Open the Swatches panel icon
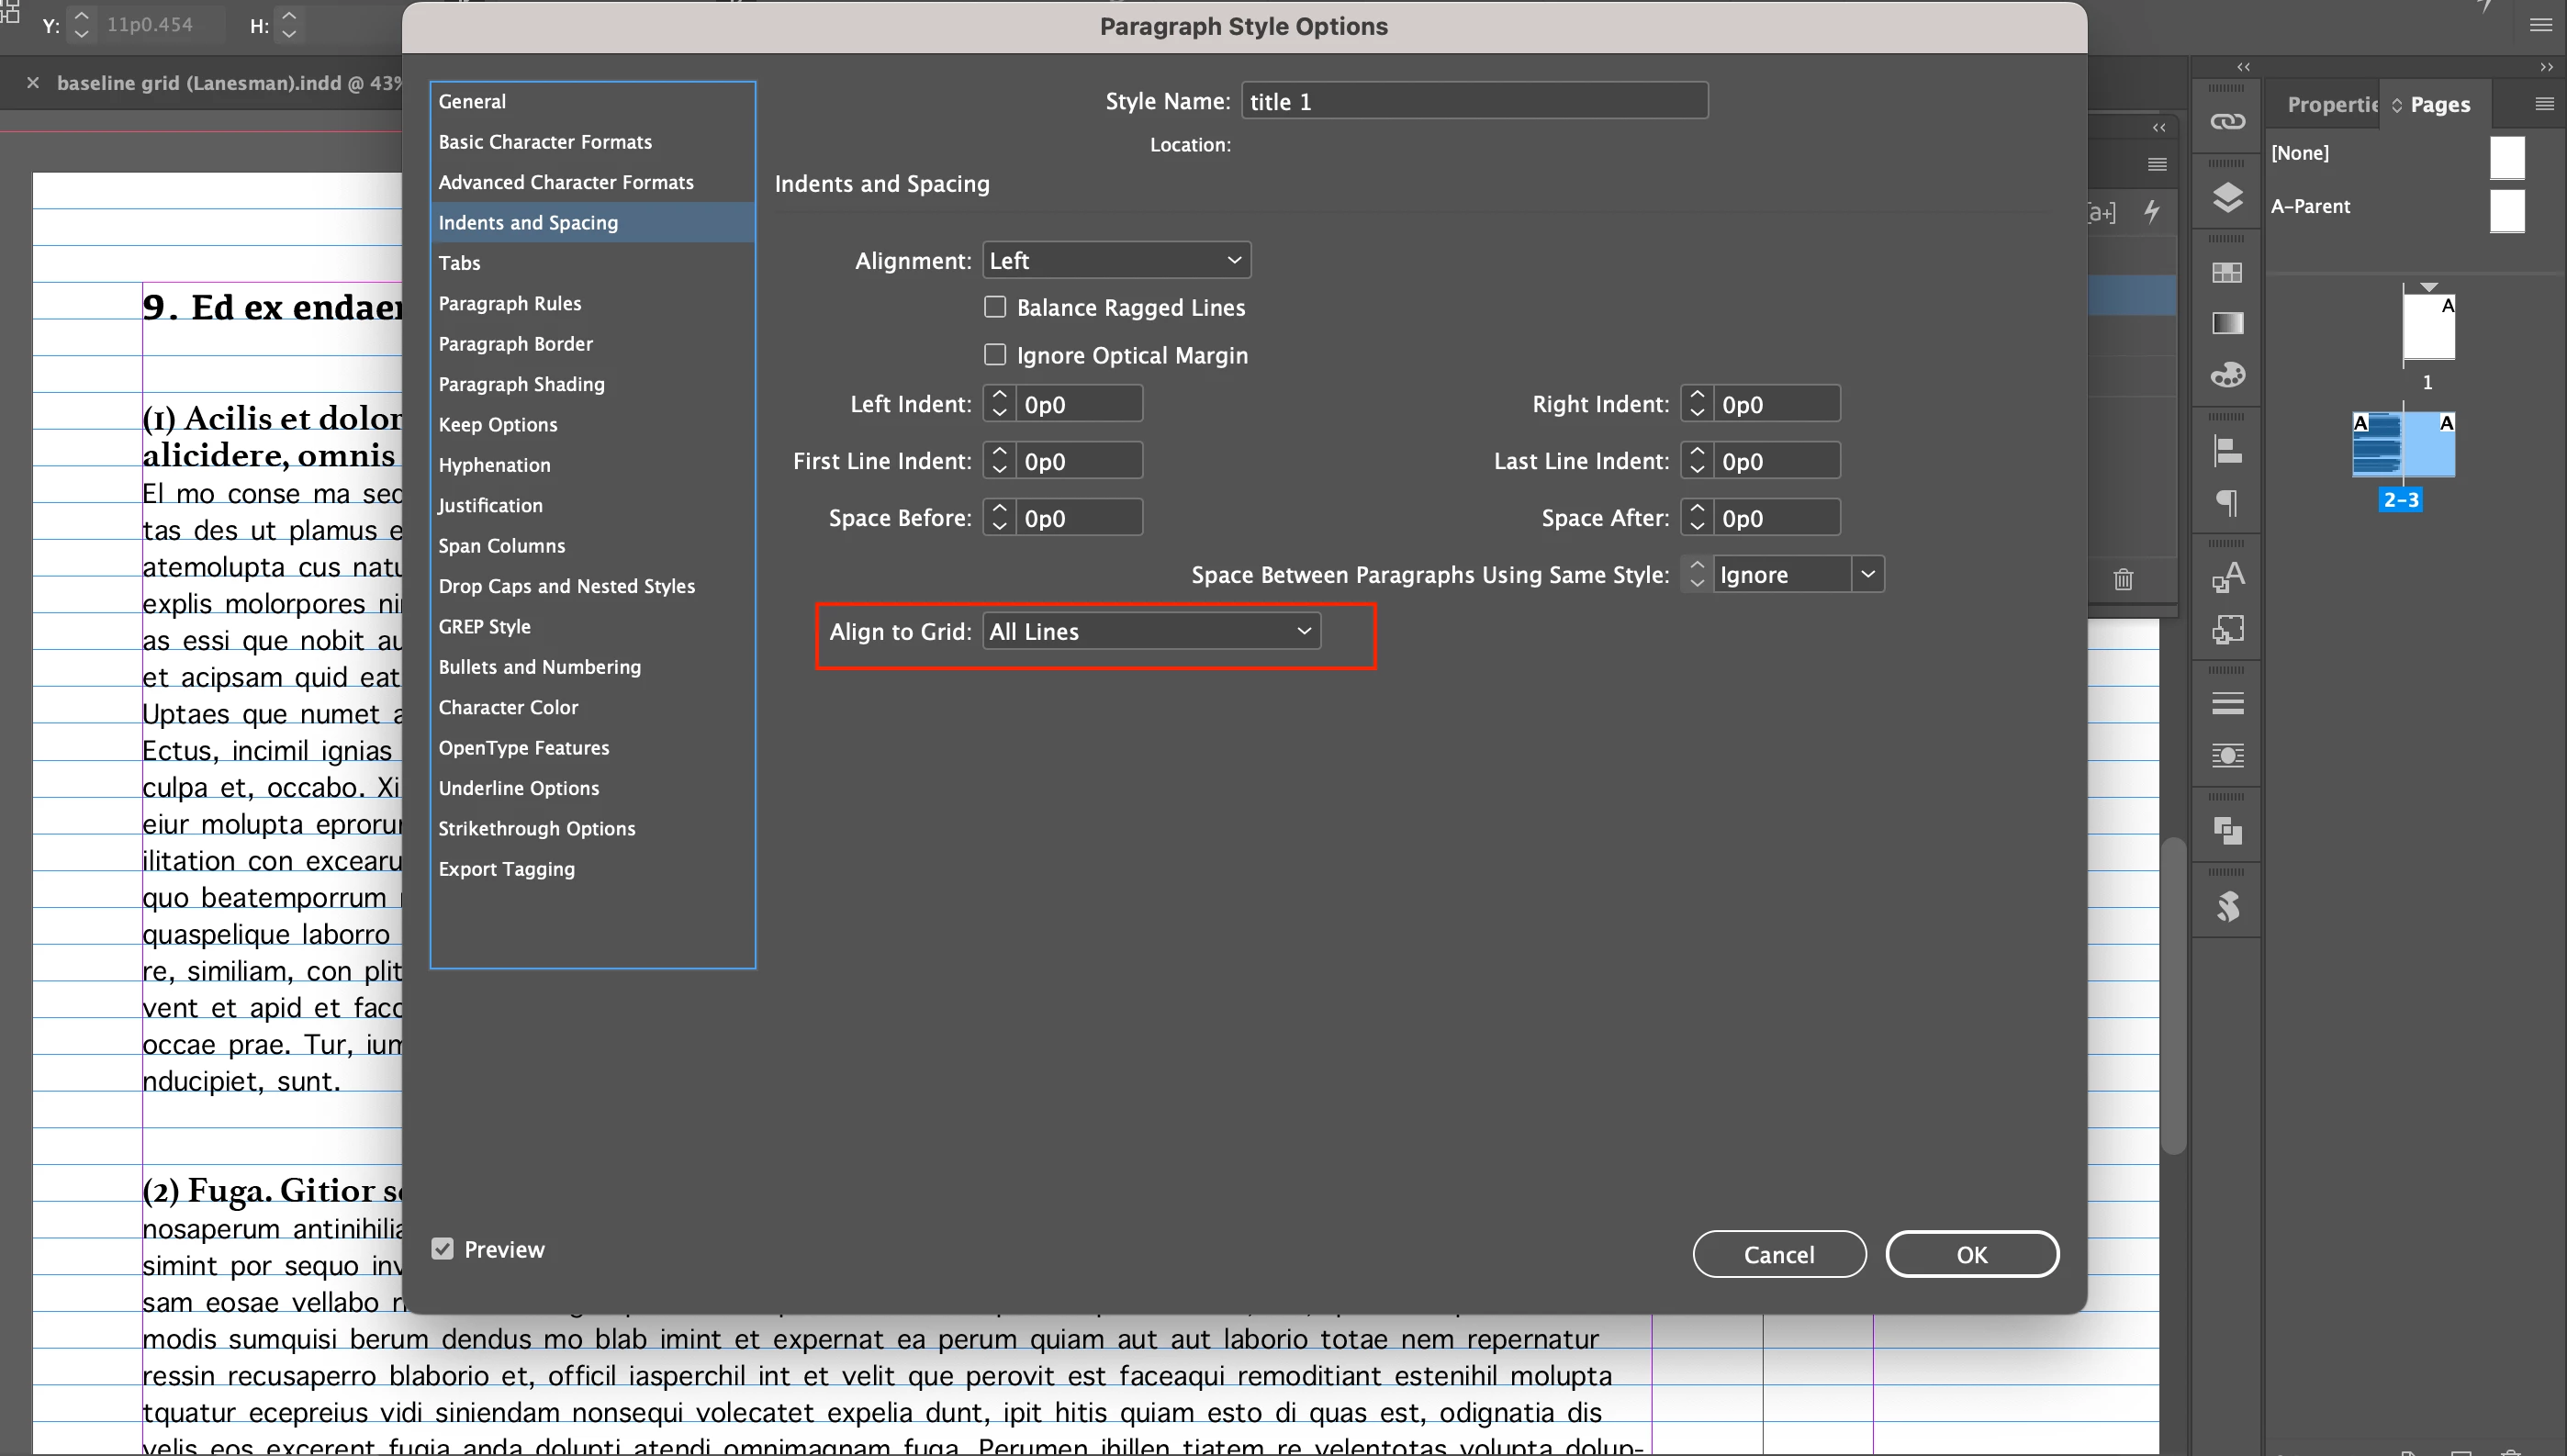This screenshot has height=1456, width=2567. coord(2227,272)
